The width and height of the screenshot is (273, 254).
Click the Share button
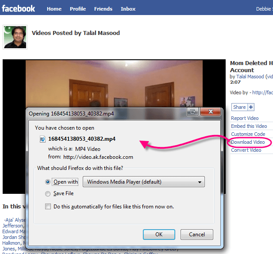point(239,107)
